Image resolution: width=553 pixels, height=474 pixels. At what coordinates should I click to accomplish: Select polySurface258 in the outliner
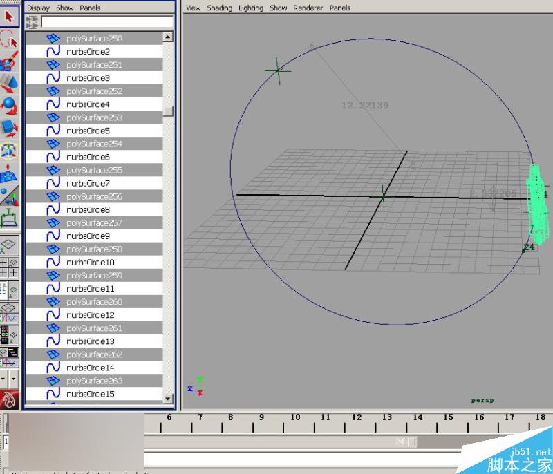pos(94,249)
